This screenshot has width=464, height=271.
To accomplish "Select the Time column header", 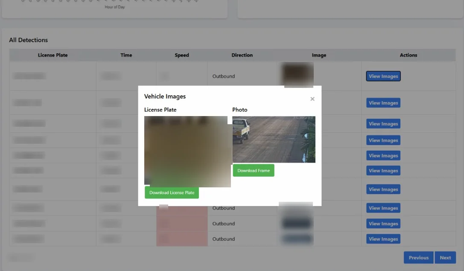I will (x=126, y=55).
